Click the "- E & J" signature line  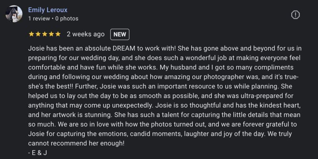(37, 153)
